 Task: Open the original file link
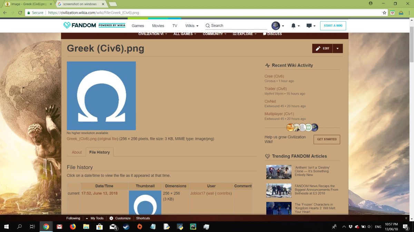point(108,139)
